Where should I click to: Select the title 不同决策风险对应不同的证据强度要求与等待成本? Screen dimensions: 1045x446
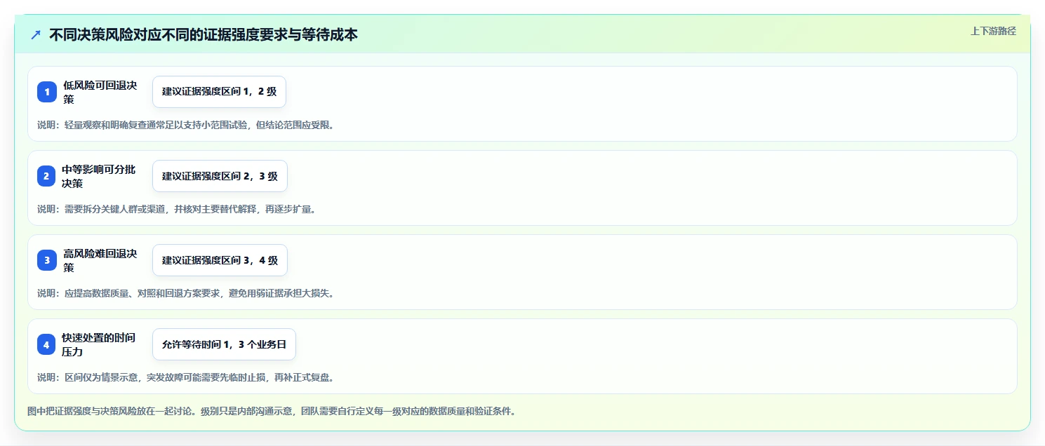pyautogui.click(x=204, y=35)
